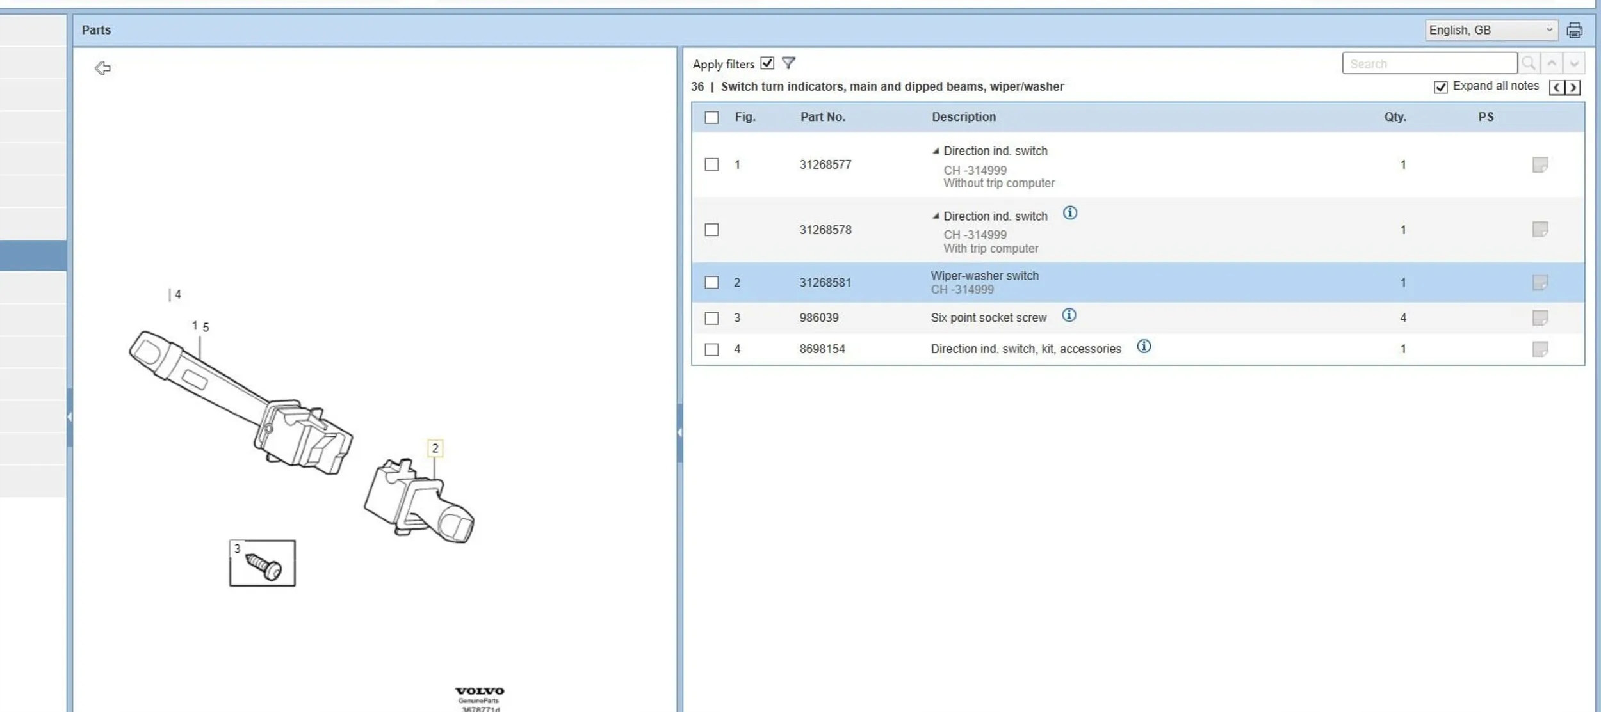This screenshot has width=1601, height=712.
Task: Open the English, GB language dropdown
Action: [1491, 30]
